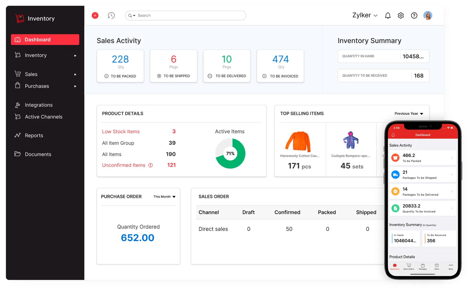Click the Quantity To Be Received box

pos(383,76)
